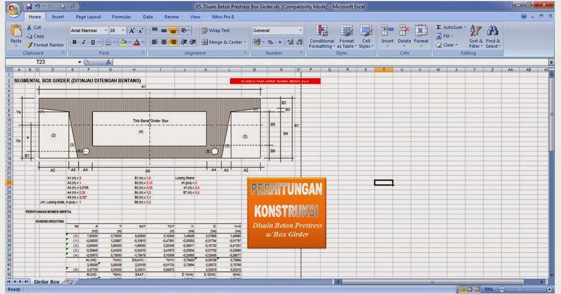
Task: Open the Nitro Pro 8 tab
Action: pyautogui.click(x=223, y=17)
